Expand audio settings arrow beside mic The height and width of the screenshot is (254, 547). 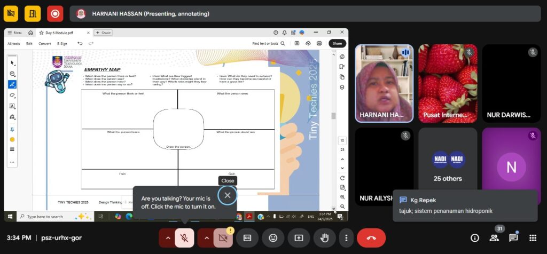pyautogui.click(x=168, y=238)
